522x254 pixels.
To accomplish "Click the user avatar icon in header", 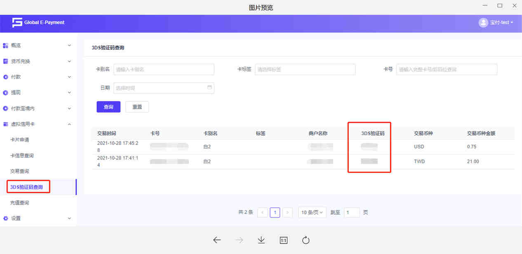I will (x=483, y=23).
